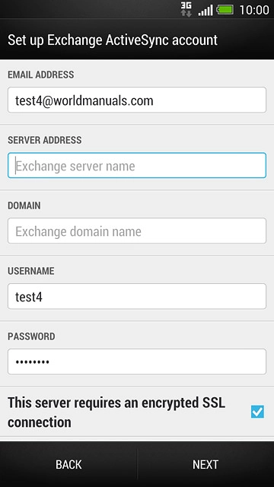Tap the EMAIL ADDRESS label
Image resolution: width=274 pixels, height=487 pixels.
(x=40, y=75)
